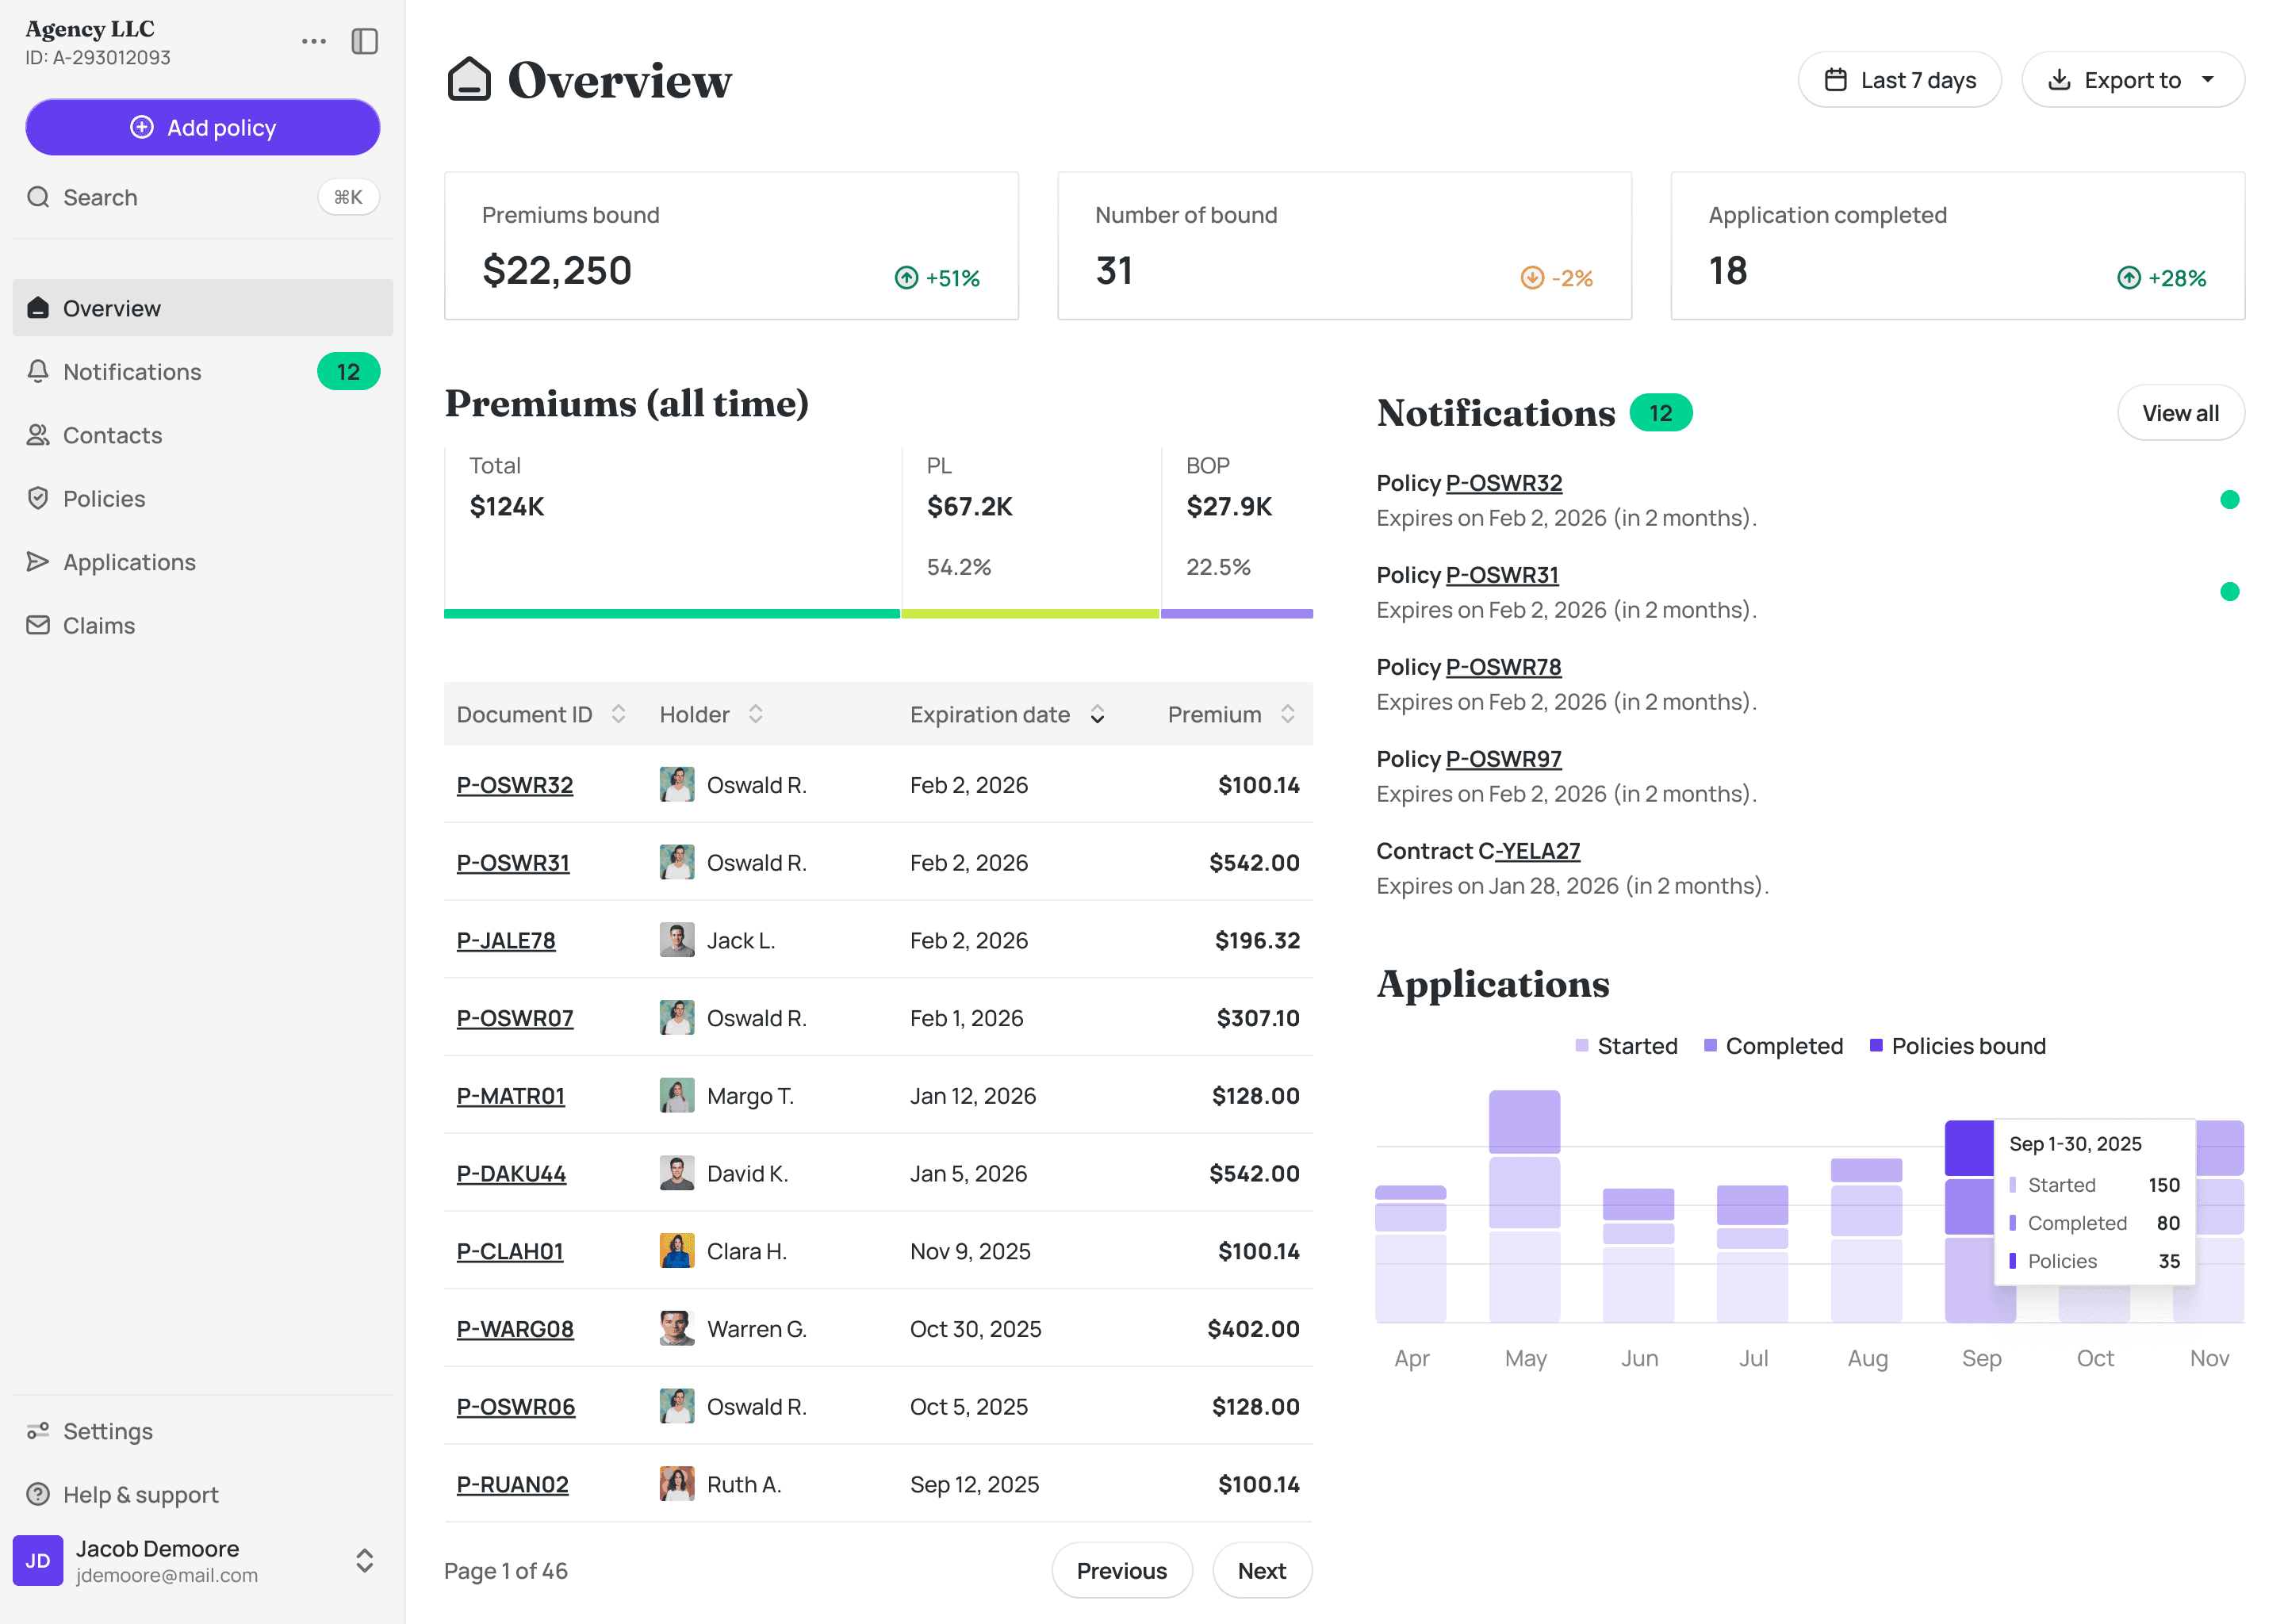This screenshot has height=1624, width=2284.
Task: Click the -2% down-arrow trend icon
Action: click(1532, 278)
